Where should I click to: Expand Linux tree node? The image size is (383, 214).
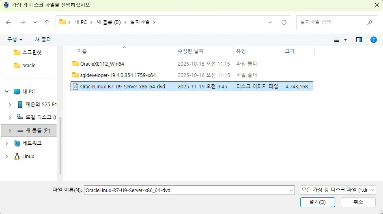tap(7, 157)
